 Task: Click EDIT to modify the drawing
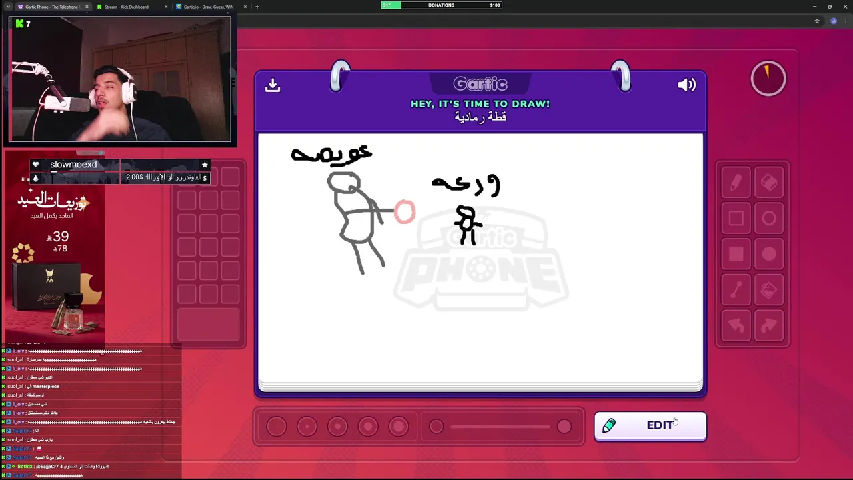pyautogui.click(x=650, y=426)
